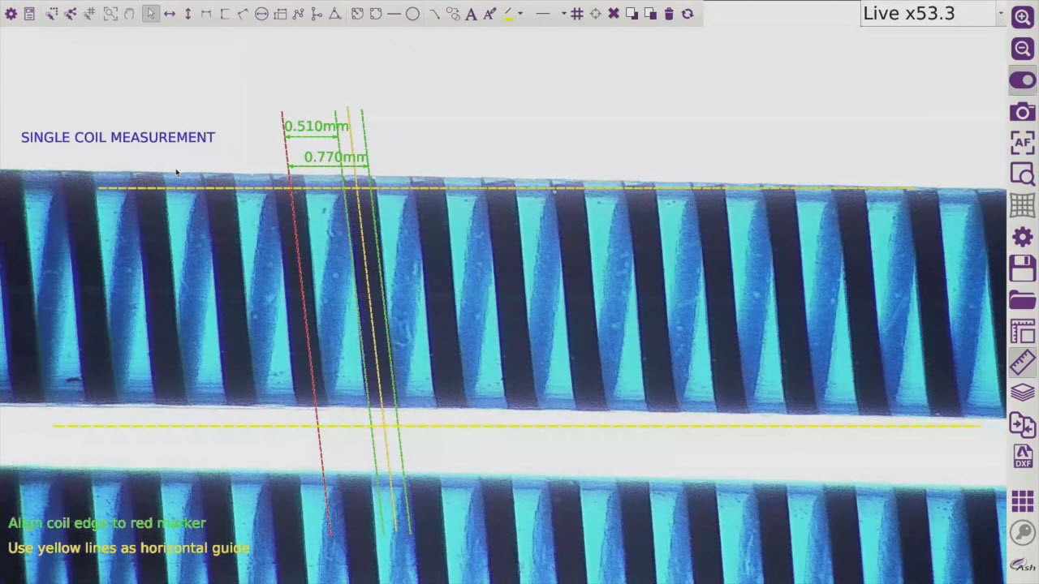Capture image with the camera icon
This screenshot has height=584, width=1039.
[x=1022, y=112]
